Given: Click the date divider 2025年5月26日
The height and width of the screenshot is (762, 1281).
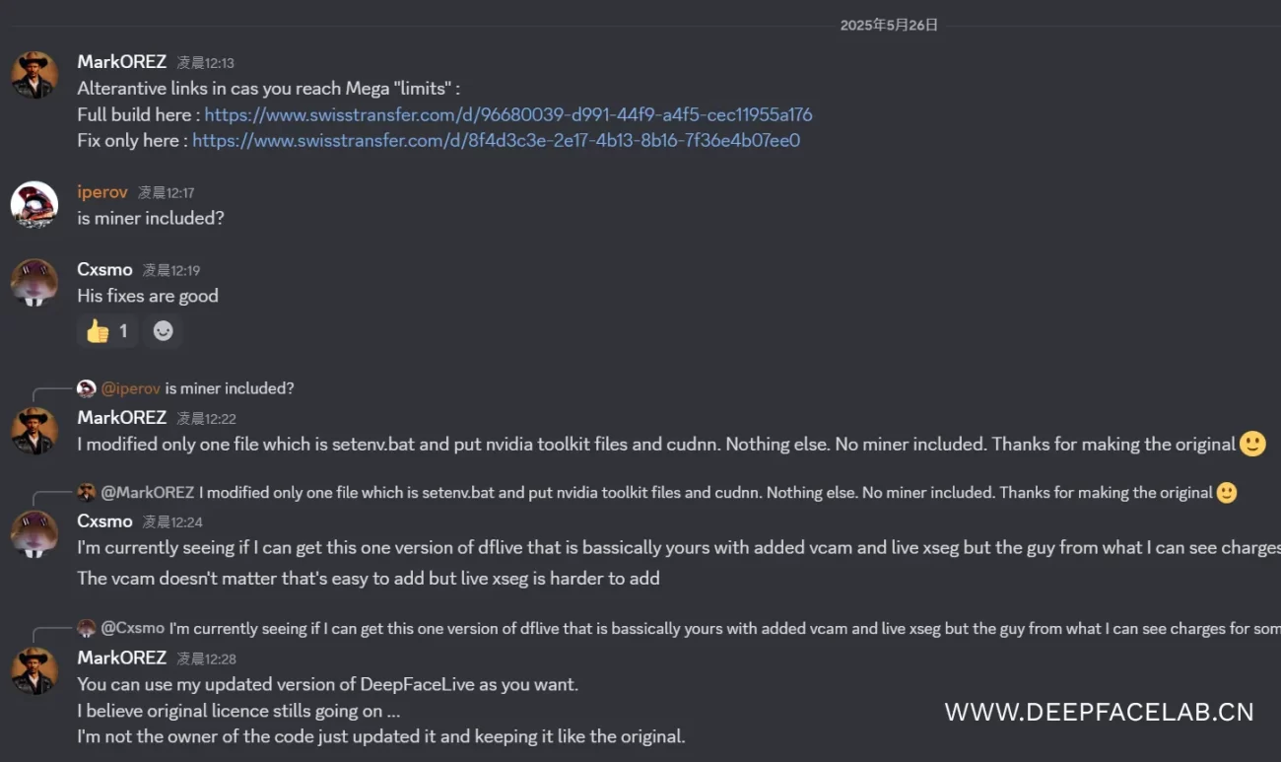Looking at the screenshot, I should coord(889,26).
